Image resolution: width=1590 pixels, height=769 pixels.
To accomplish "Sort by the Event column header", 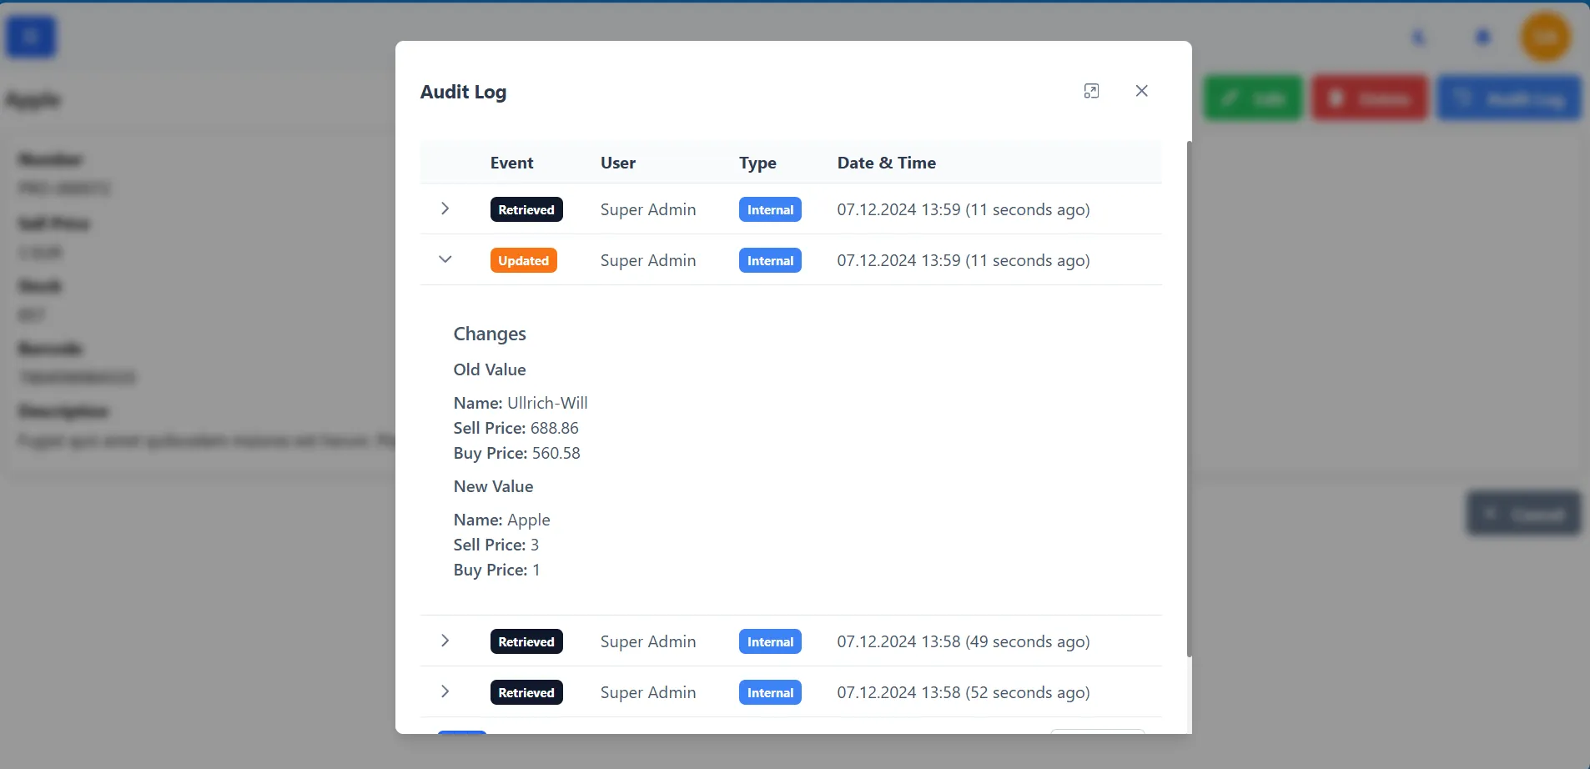I will click(511, 163).
